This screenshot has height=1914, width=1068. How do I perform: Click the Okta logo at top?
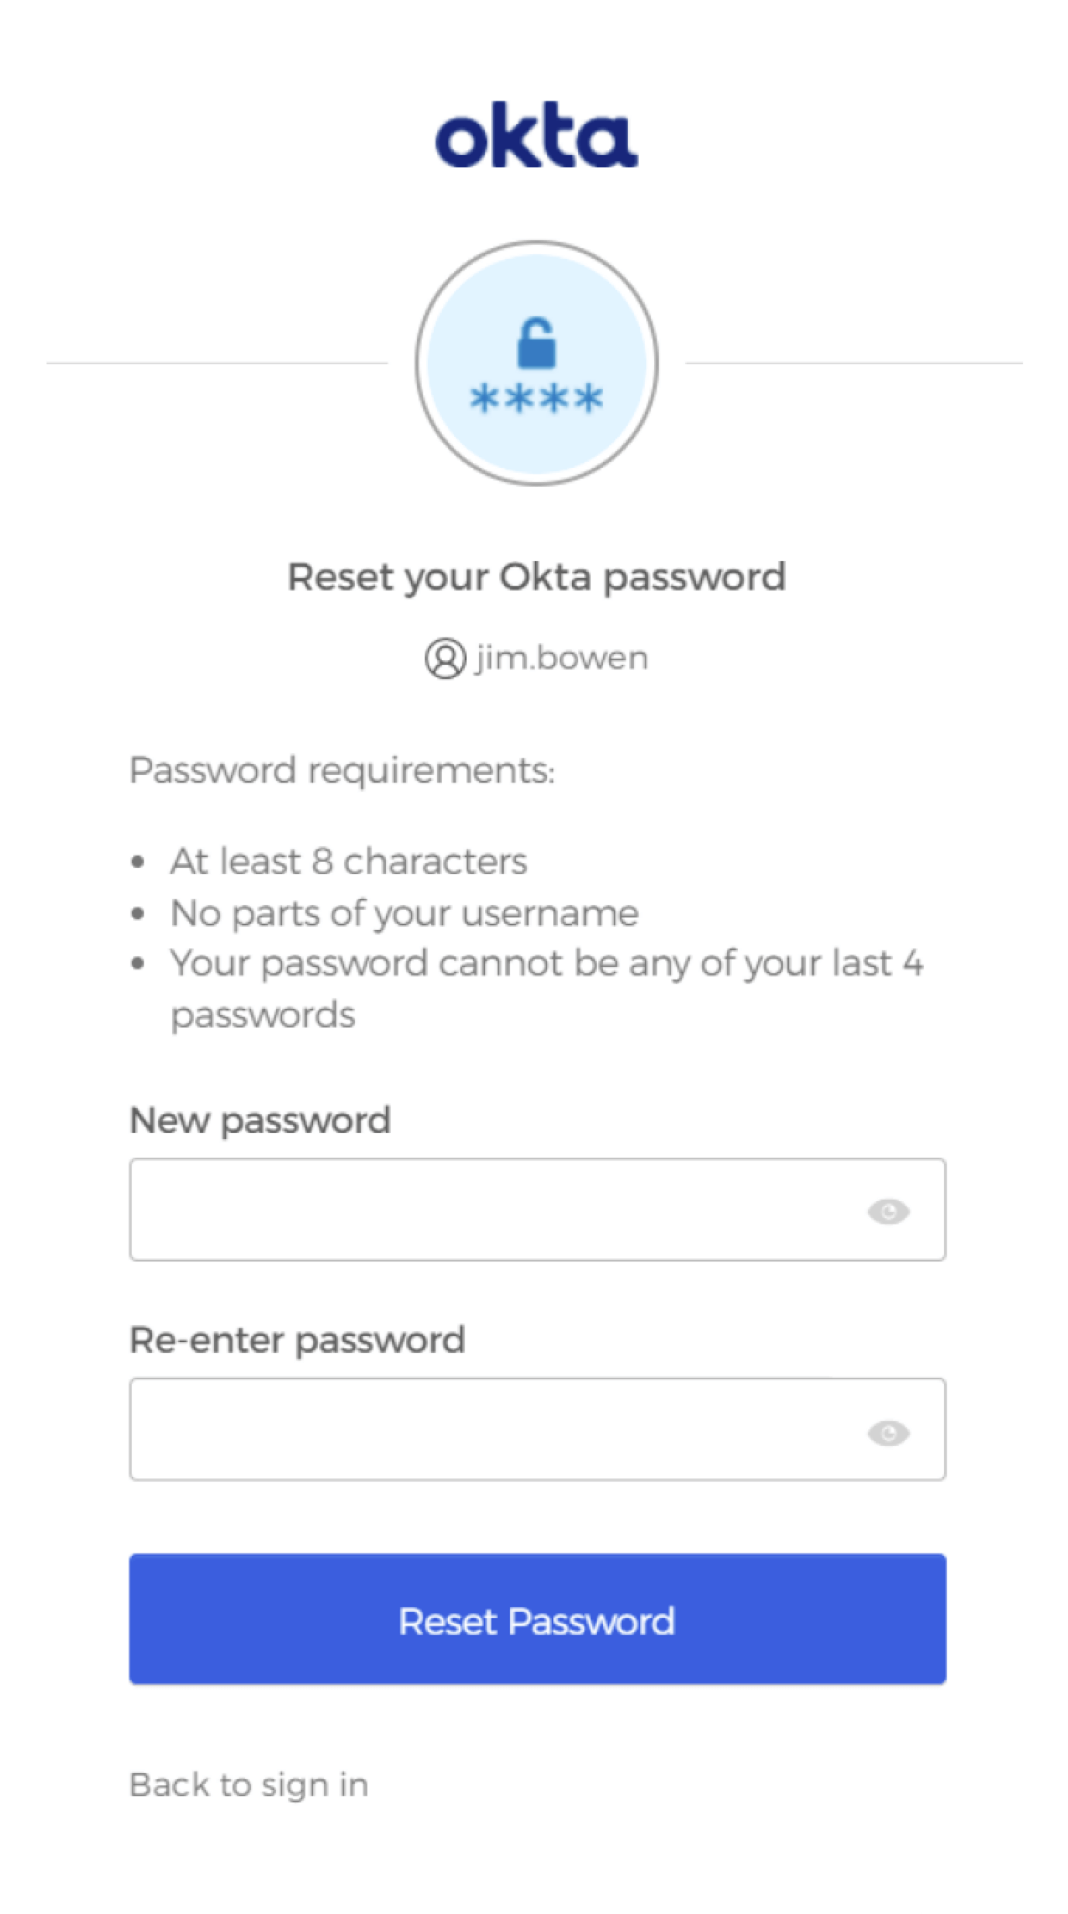click(x=536, y=136)
